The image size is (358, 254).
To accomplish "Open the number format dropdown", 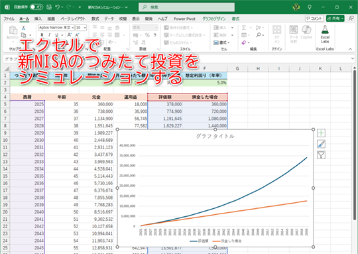I will [156, 28].
